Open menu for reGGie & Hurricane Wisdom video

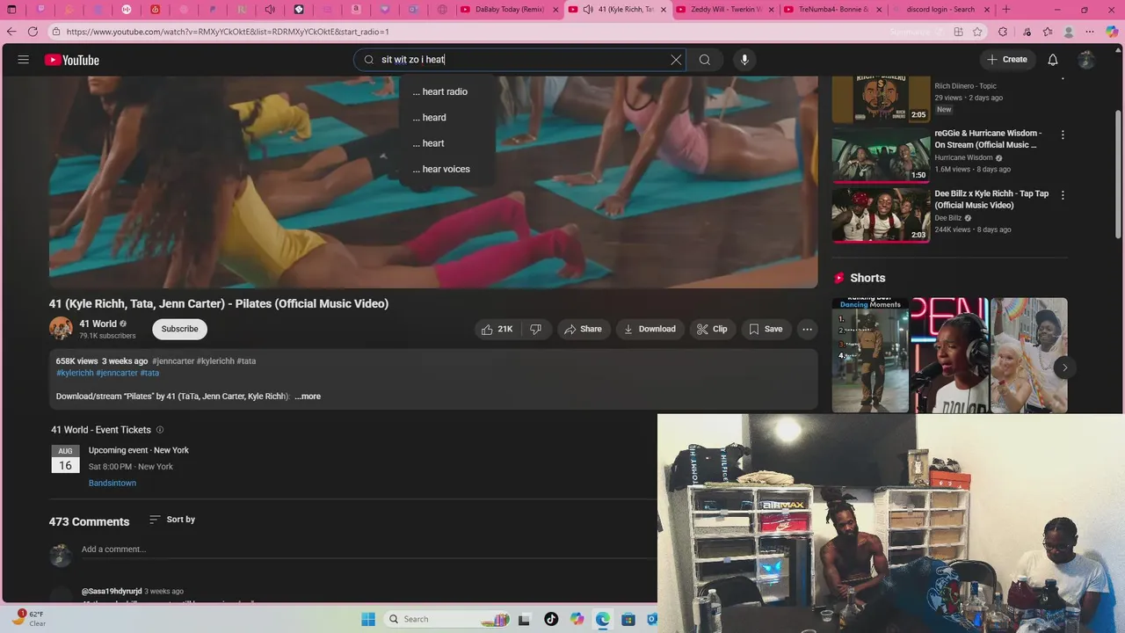[1063, 135]
